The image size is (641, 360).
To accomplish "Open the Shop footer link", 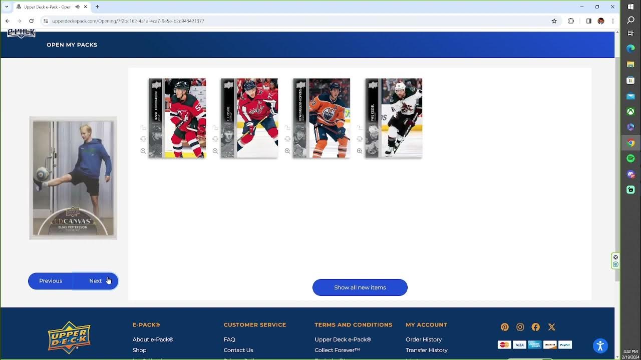I will [x=140, y=350].
